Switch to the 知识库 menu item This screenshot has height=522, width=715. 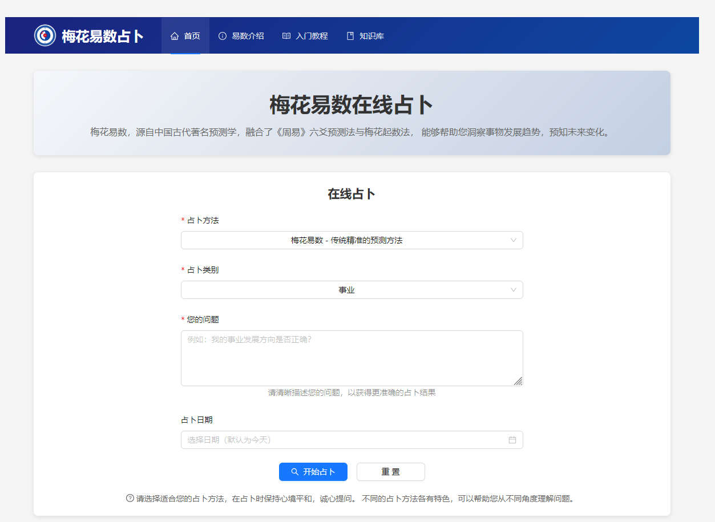[x=365, y=36]
